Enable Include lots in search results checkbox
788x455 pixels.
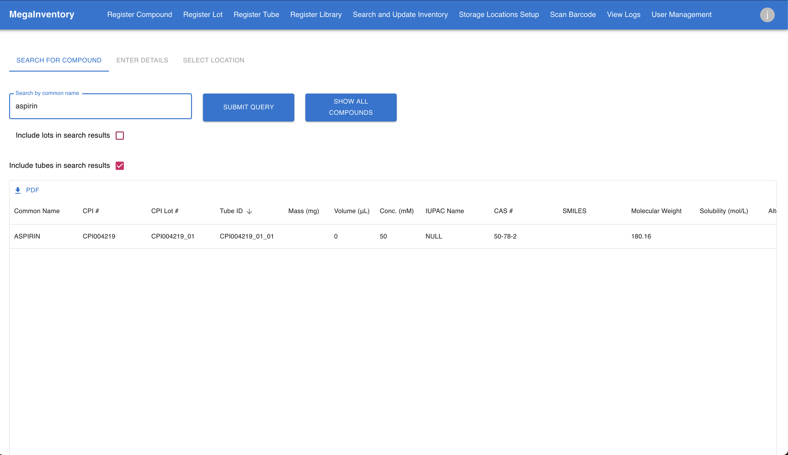pyautogui.click(x=120, y=136)
